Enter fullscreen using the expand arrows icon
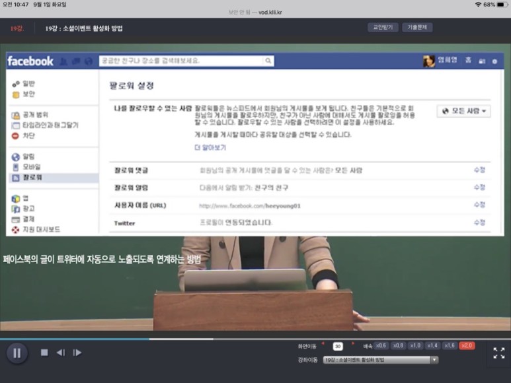Viewport: 511px width, 383px height. pyautogui.click(x=499, y=353)
